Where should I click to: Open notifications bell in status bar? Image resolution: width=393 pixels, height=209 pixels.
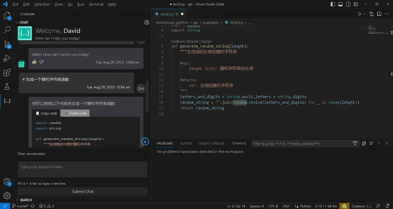(x=387, y=206)
